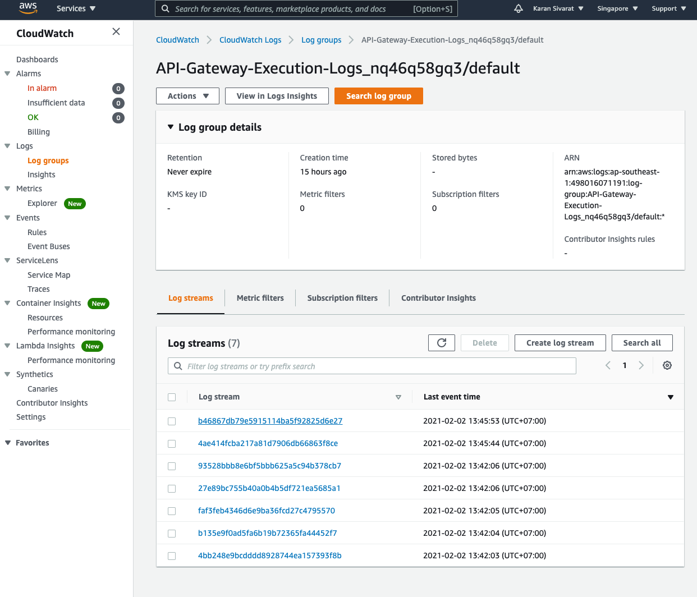The height and width of the screenshot is (597, 697).
Task: Go to next page of log streams
Action: tap(641, 365)
